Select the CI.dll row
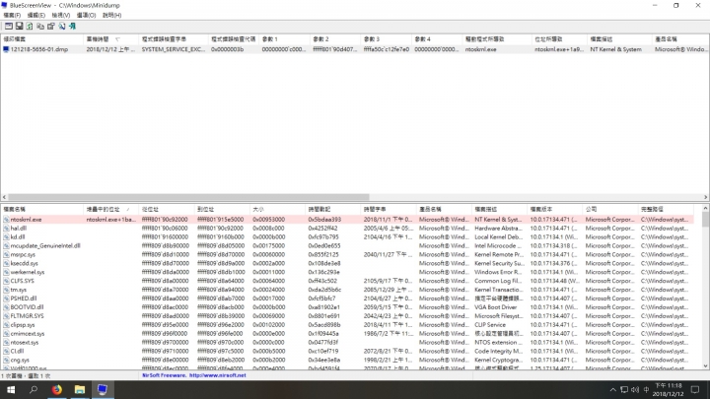 [347, 351]
